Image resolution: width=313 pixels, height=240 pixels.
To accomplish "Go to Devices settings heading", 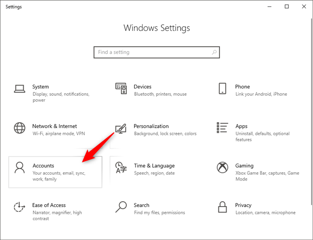I will tap(142, 87).
